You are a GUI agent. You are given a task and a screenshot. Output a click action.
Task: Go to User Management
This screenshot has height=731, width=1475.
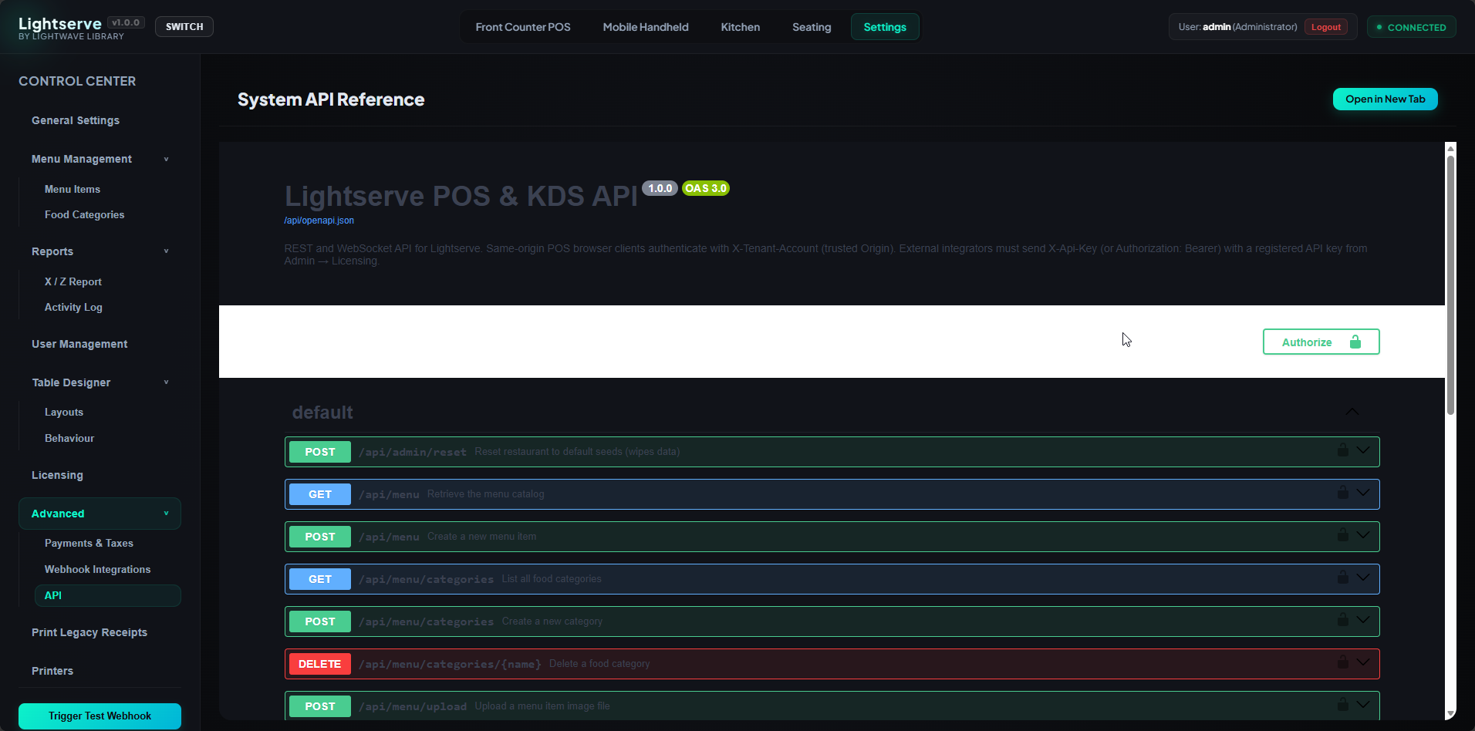79,344
